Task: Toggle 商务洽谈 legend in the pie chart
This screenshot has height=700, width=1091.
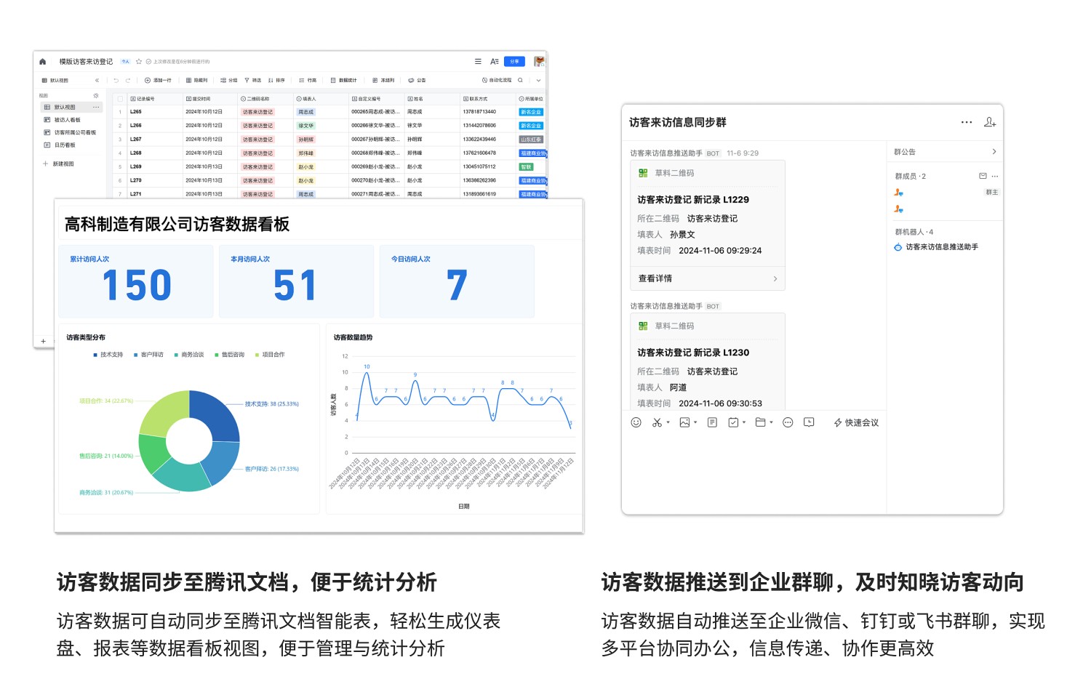Action: tap(189, 355)
